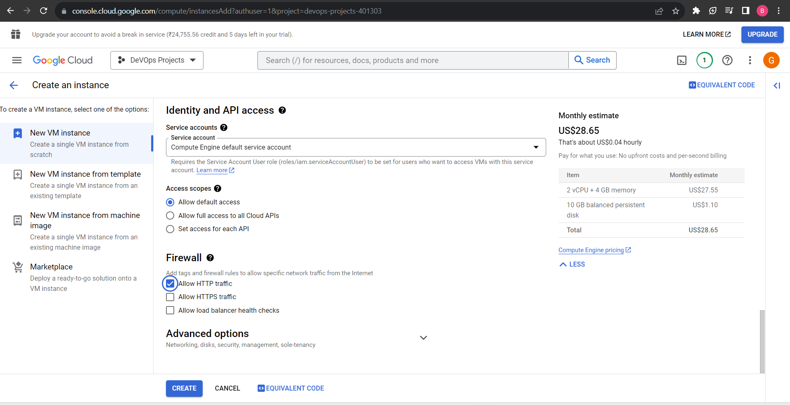Open the hamburger navigation menu
Screen dimensions: 790x405
click(x=17, y=60)
